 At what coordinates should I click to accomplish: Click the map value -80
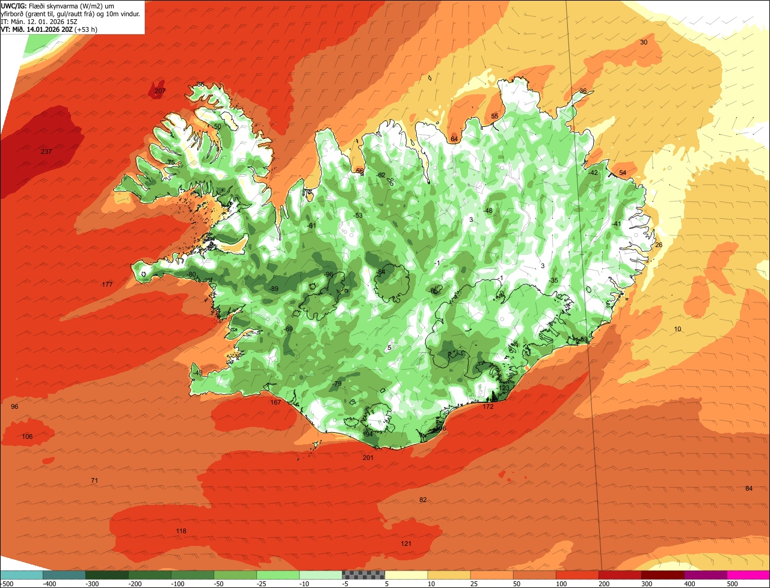pos(191,274)
